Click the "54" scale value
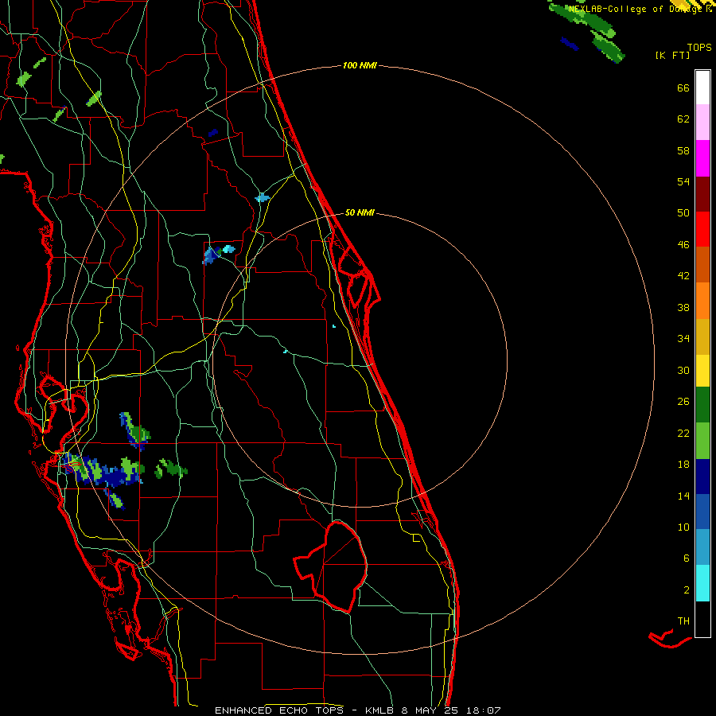 click(x=683, y=181)
